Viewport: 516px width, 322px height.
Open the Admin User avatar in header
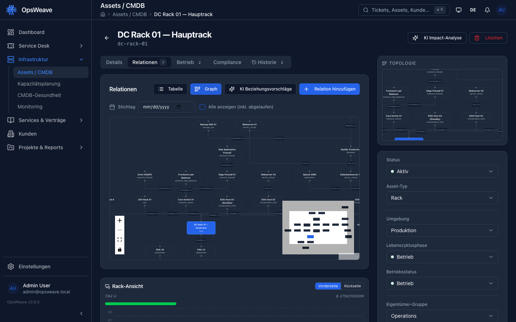coord(502,10)
